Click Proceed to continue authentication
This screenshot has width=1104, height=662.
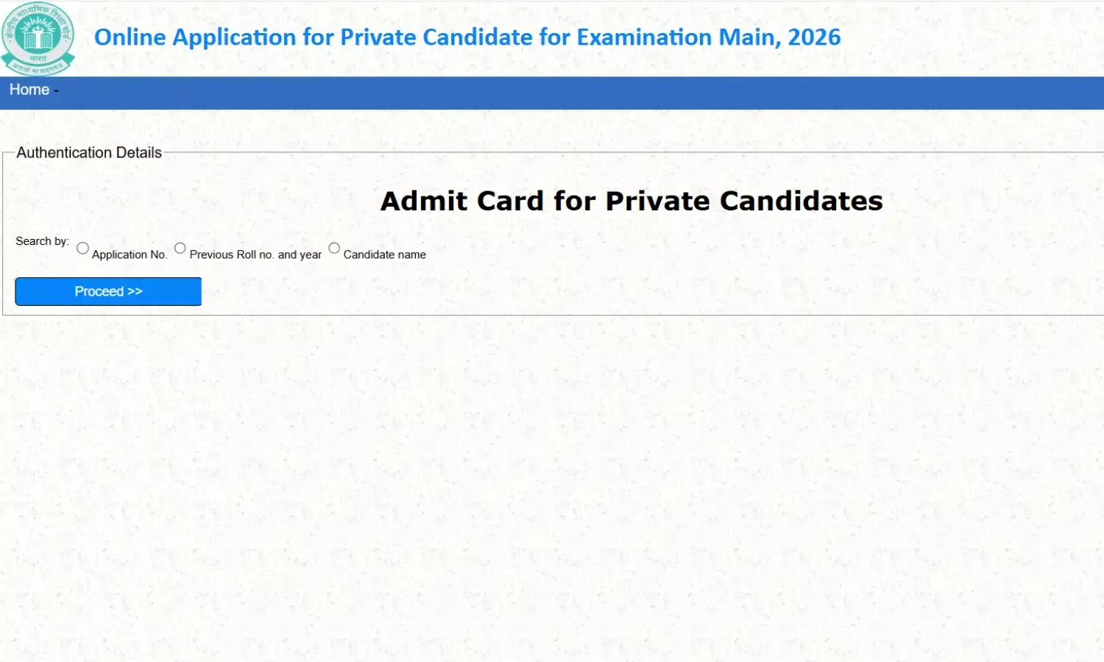(x=107, y=291)
